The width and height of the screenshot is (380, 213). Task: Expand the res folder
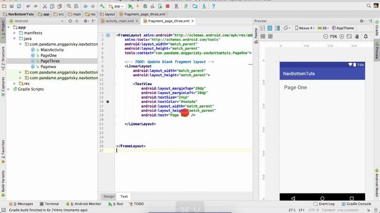tap(14, 83)
